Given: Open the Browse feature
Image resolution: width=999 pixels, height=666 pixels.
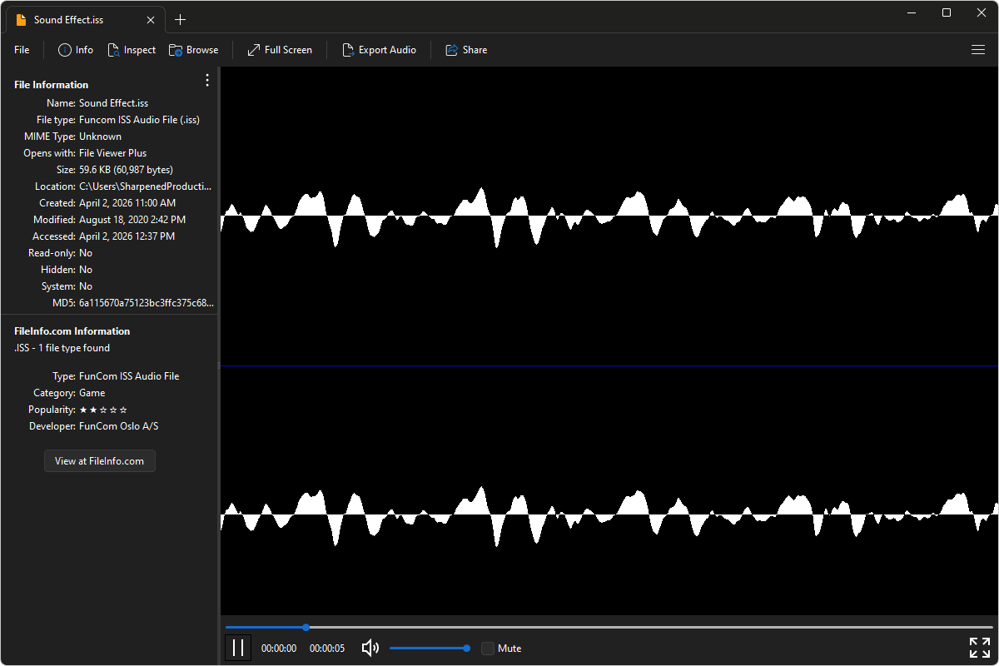Looking at the screenshot, I should [x=193, y=49].
